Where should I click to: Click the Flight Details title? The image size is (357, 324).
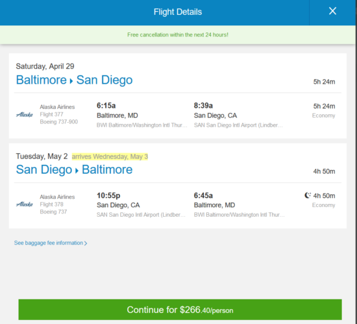tap(178, 12)
